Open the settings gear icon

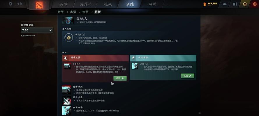coord(10,4)
